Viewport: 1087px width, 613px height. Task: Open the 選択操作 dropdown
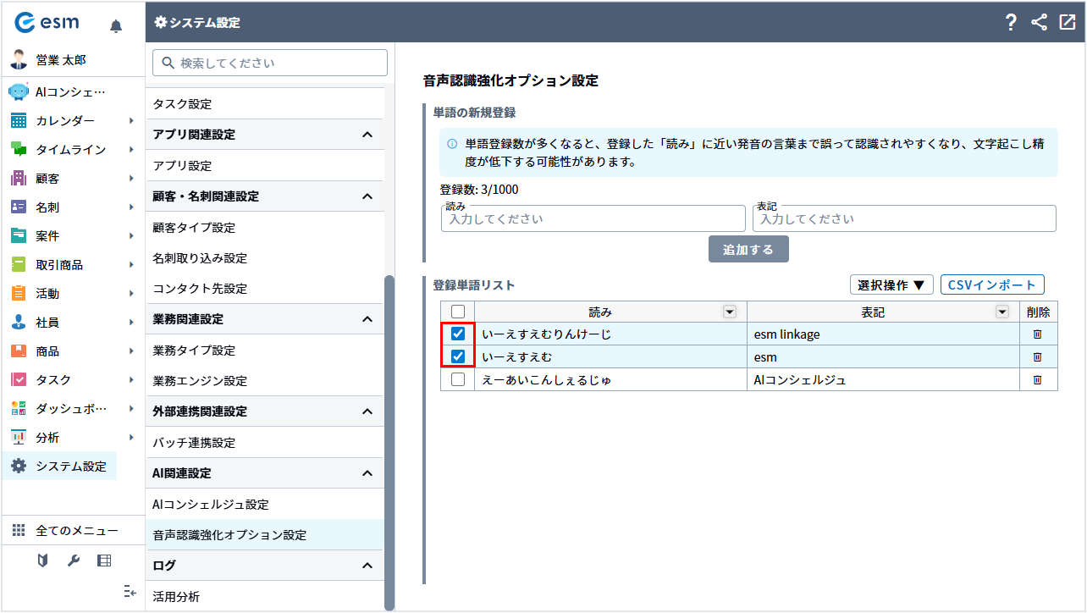[891, 284]
